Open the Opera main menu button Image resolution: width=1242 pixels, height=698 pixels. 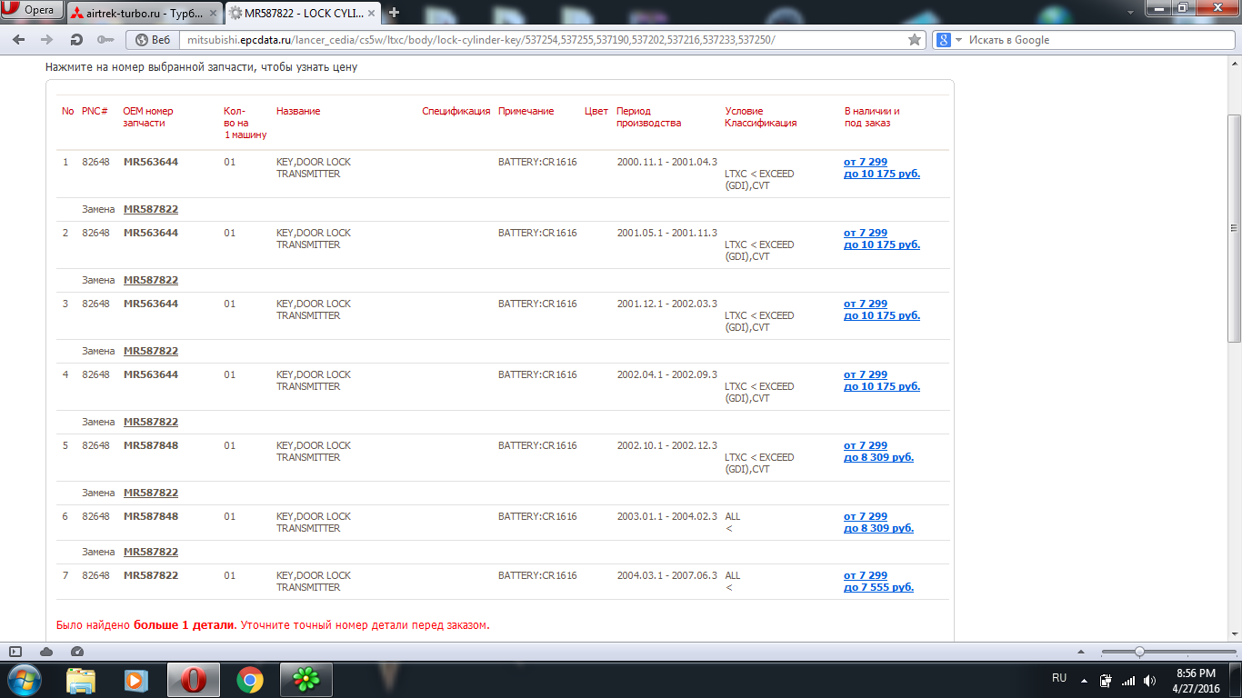33,10
